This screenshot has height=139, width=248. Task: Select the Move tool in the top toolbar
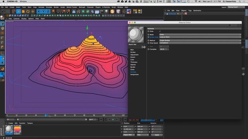pos(19,11)
